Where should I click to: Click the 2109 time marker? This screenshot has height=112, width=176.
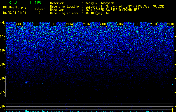click(x=154, y=24)
